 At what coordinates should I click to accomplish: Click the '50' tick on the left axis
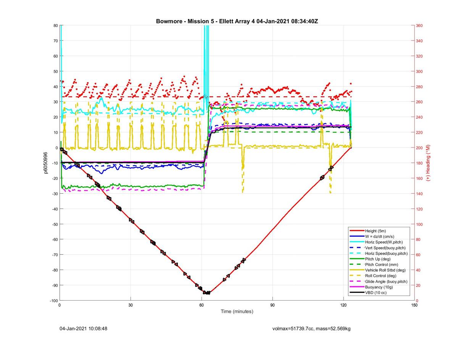55,71
